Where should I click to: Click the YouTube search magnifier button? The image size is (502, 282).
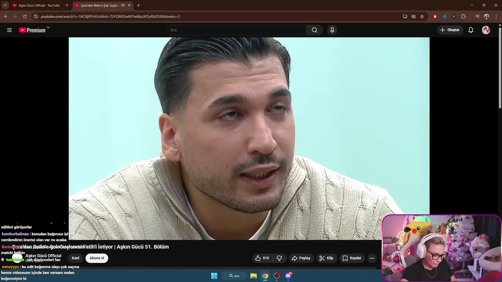(x=315, y=30)
